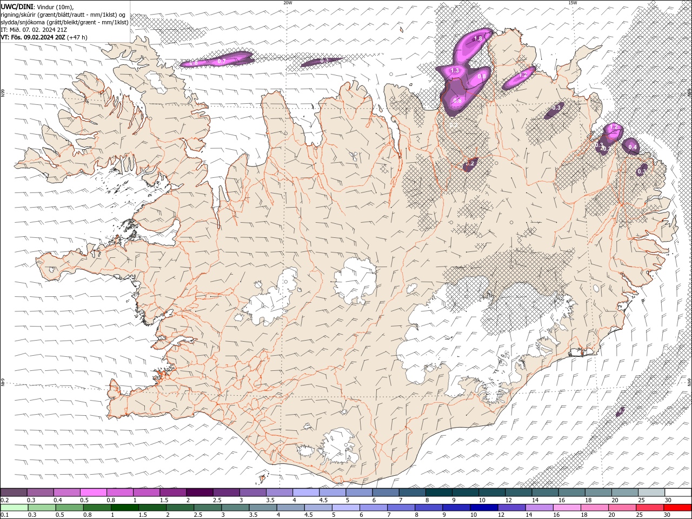The image size is (692, 519).
Task: Click the '4.5' label on the upper scale
Action: pyautogui.click(x=323, y=500)
